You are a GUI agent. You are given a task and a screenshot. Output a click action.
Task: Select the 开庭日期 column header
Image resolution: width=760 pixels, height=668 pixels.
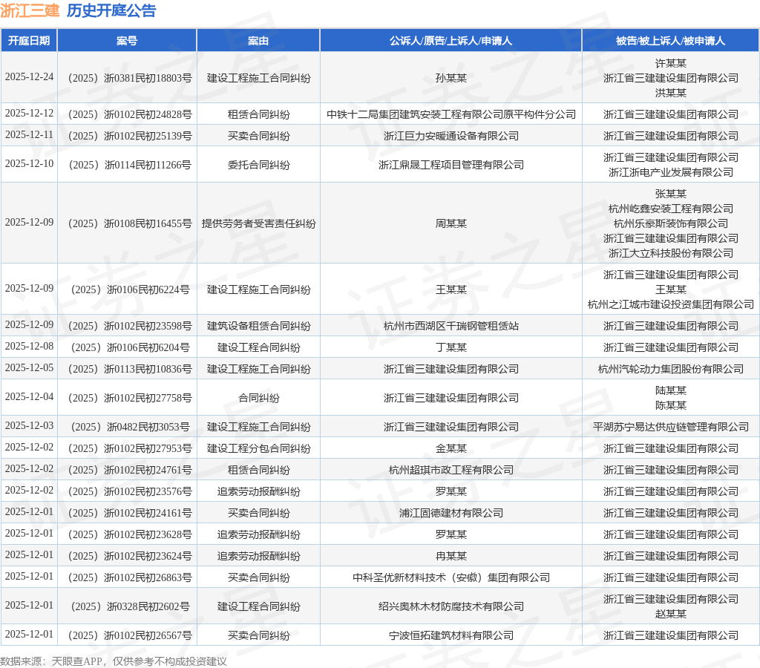[x=29, y=41]
